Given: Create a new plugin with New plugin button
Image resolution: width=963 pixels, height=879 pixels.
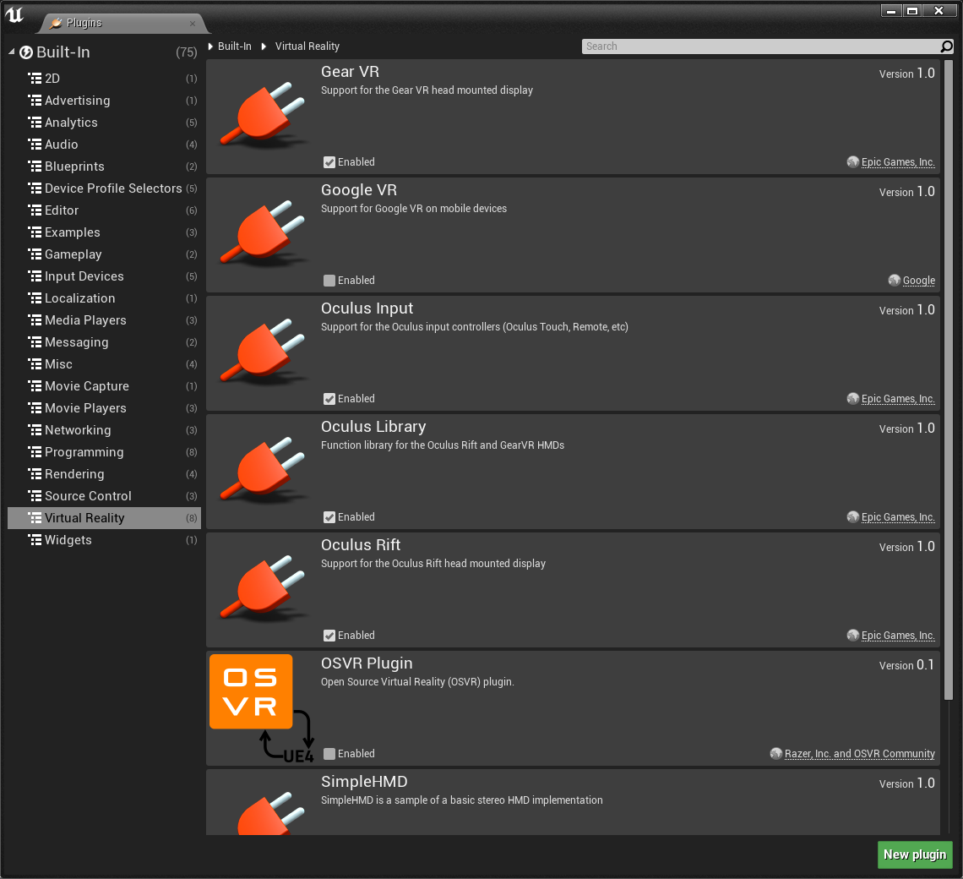Looking at the screenshot, I should tap(915, 854).
